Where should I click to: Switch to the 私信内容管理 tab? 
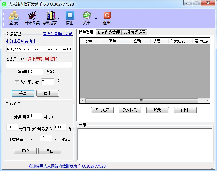[109, 32]
